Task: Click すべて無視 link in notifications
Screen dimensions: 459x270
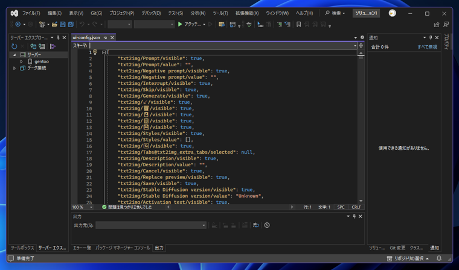Action: click(x=427, y=47)
